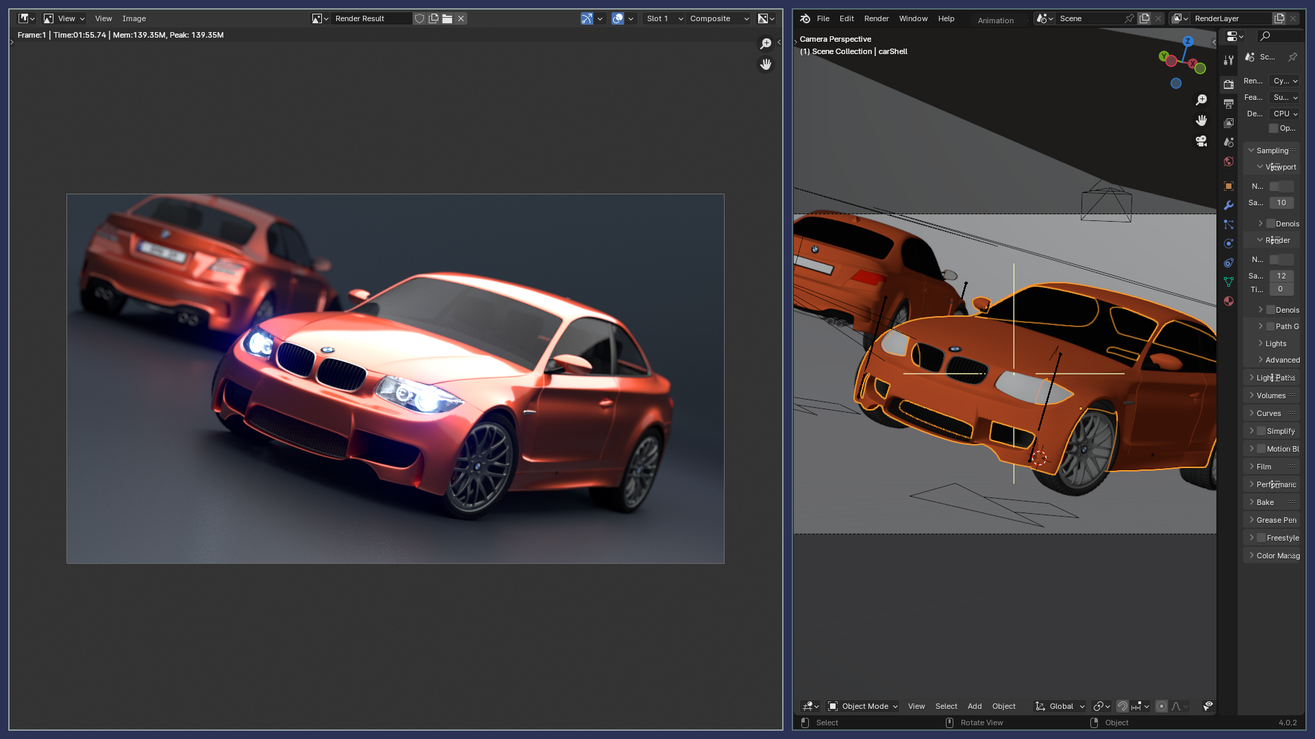
Task: Enable the Viewport Denoise checkbox
Action: point(1270,224)
